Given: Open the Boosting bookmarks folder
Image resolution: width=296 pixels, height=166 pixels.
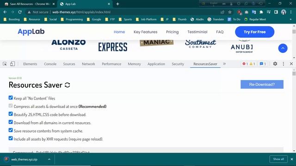Looking at the screenshot, I should (x=12, y=19).
